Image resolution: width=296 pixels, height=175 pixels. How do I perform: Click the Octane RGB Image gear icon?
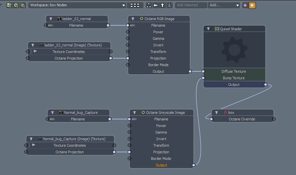[141, 18]
